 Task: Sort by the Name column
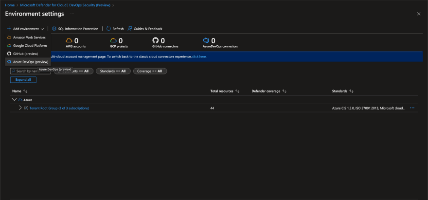(x=20, y=91)
